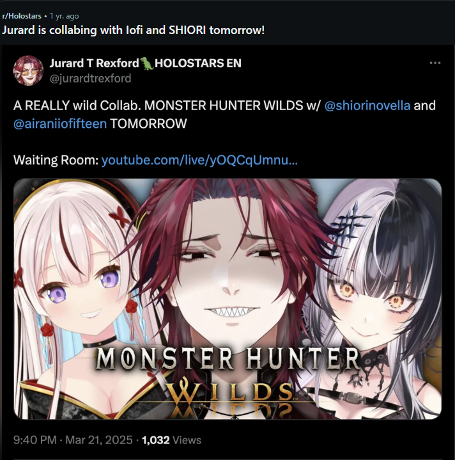Screen dimensions: 455x460
Task: Open the @airaniiofifteen mention
Action: point(60,123)
